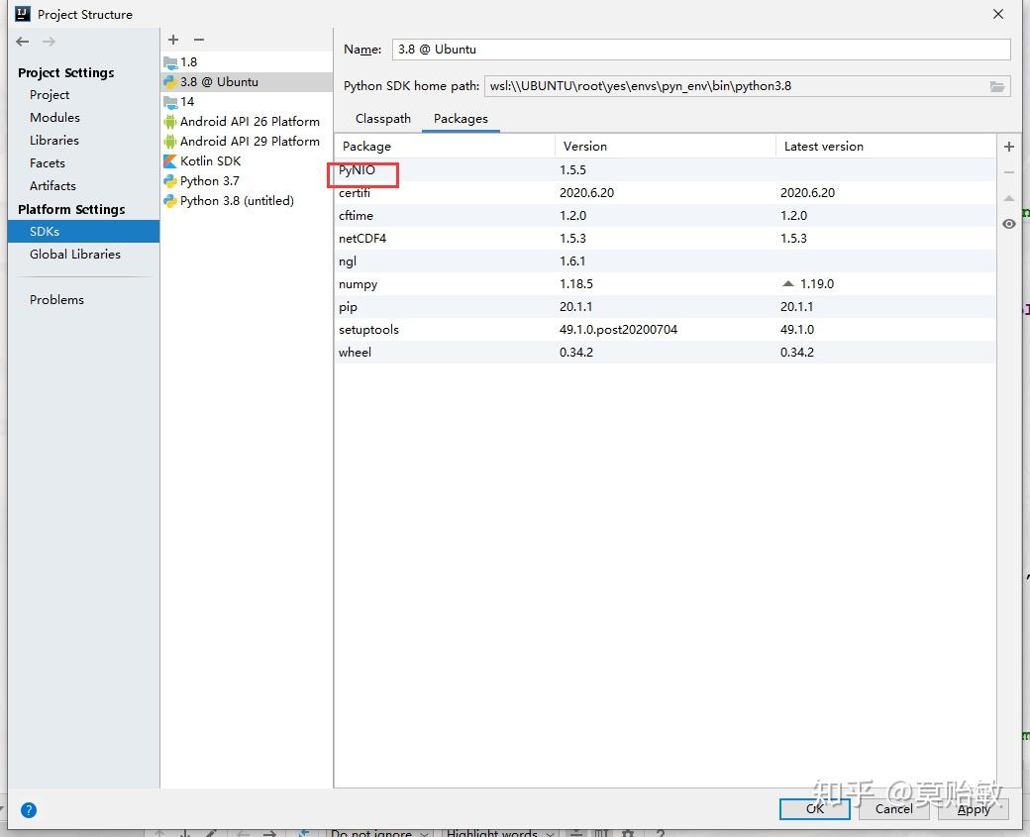Viewport: 1030px width, 837px height.
Task: Add a new SDK using the plus icon
Action: pos(173,40)
